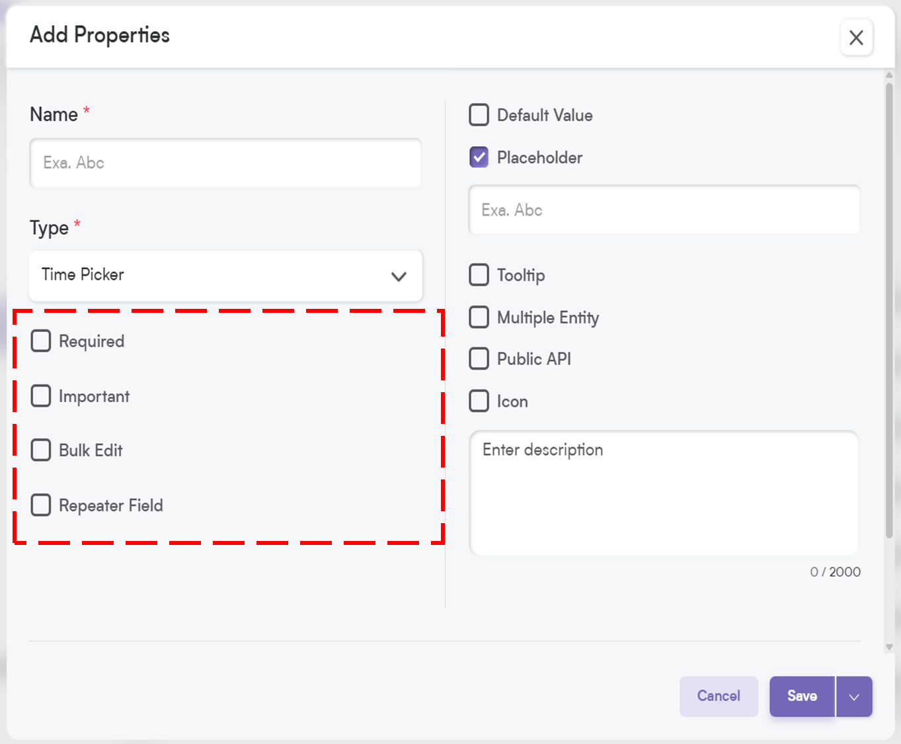Click the dialog scrollbar up arrow
Image resolution: width=901 pixels, height=744 pixels.
[889, 75]
